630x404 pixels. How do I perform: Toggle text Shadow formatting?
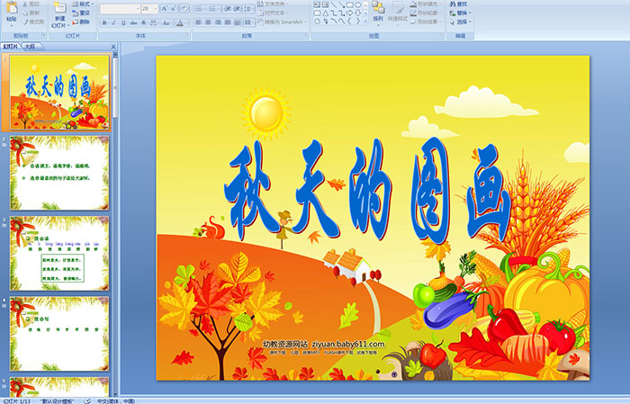[143, 22]
